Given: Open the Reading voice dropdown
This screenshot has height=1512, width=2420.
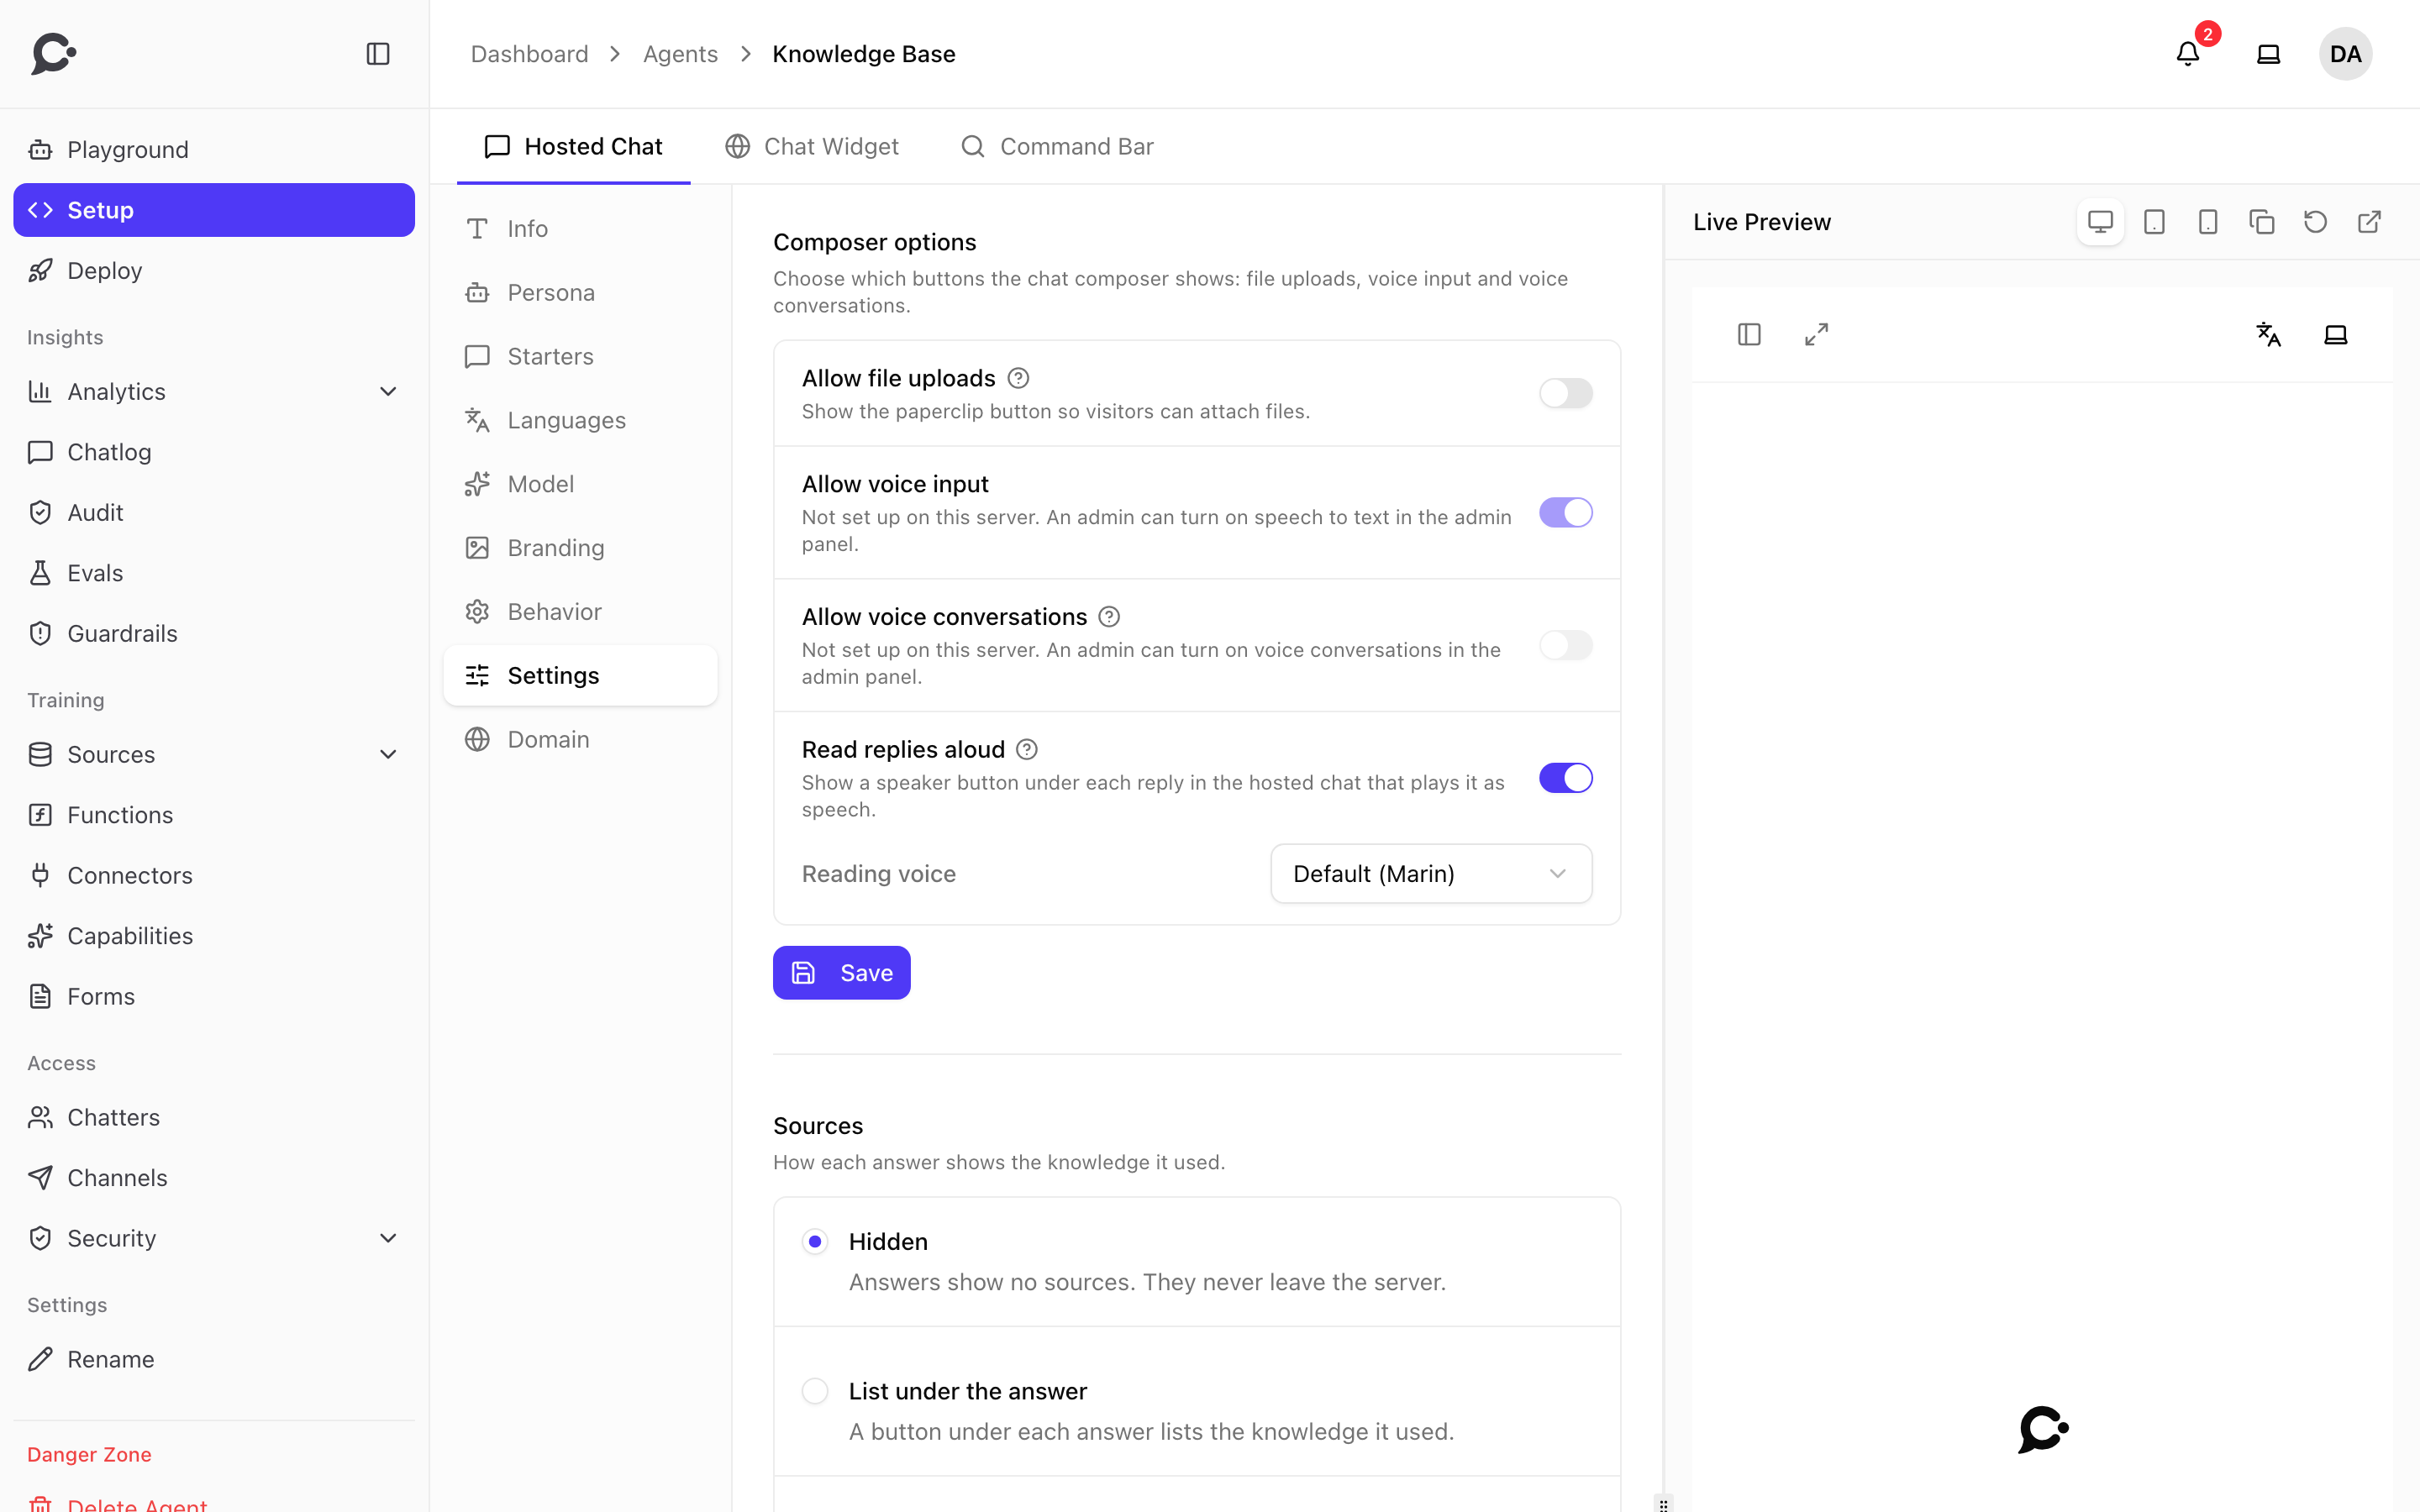Looking at the screenshot, I should click(x=1431, y=874).
